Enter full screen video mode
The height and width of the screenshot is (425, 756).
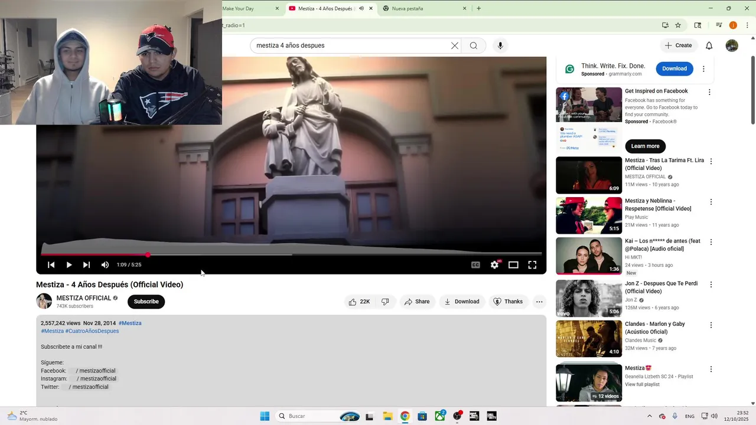(x=532, y=265)
